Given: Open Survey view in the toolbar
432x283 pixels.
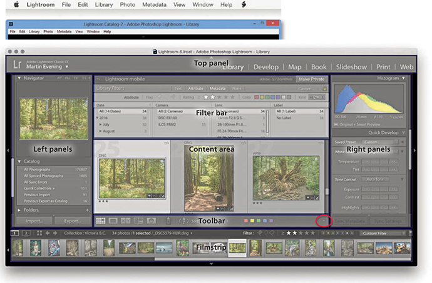Looking at the screenshot, I should pos(138,221).
